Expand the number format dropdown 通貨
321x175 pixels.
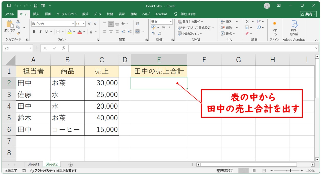(x=170, y=22)
